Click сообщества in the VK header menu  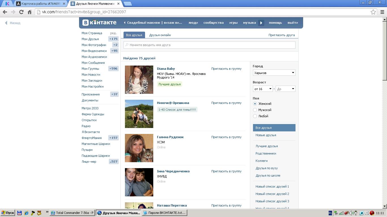point(214,23)
